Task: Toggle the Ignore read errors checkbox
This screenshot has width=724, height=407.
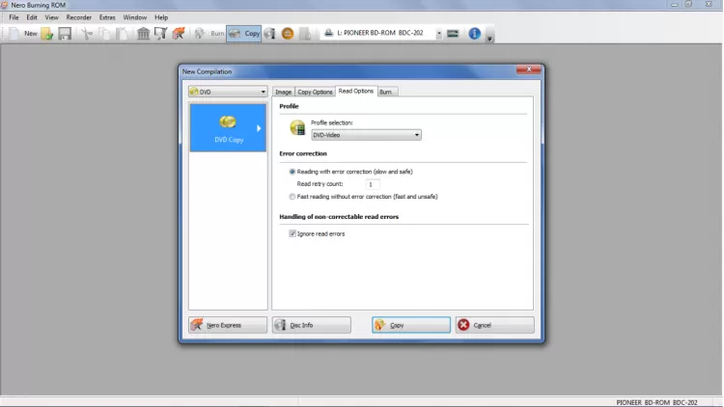Action: click(292, 234)
